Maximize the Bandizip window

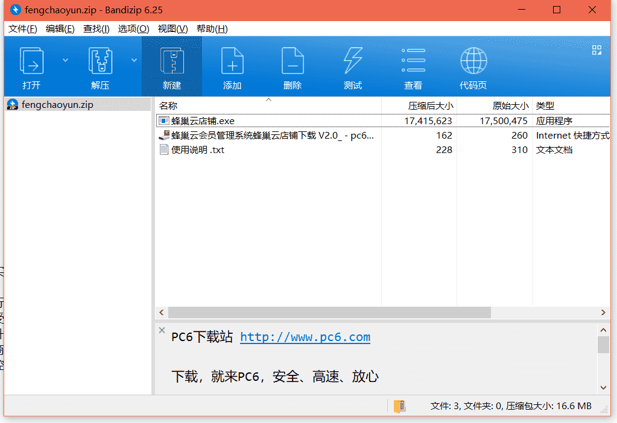557,10
